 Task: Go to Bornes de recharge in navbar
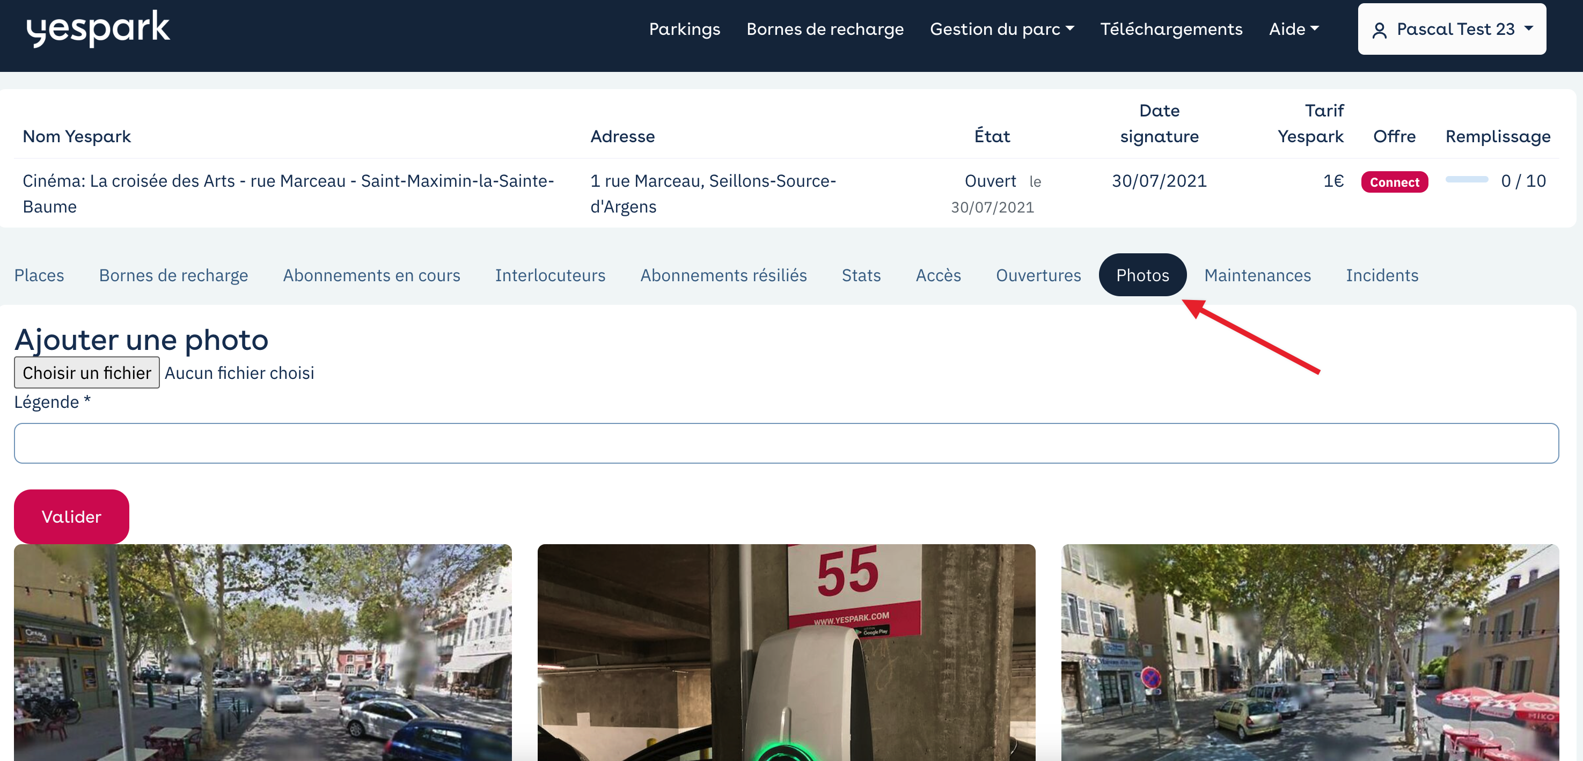tap(825, 29)
